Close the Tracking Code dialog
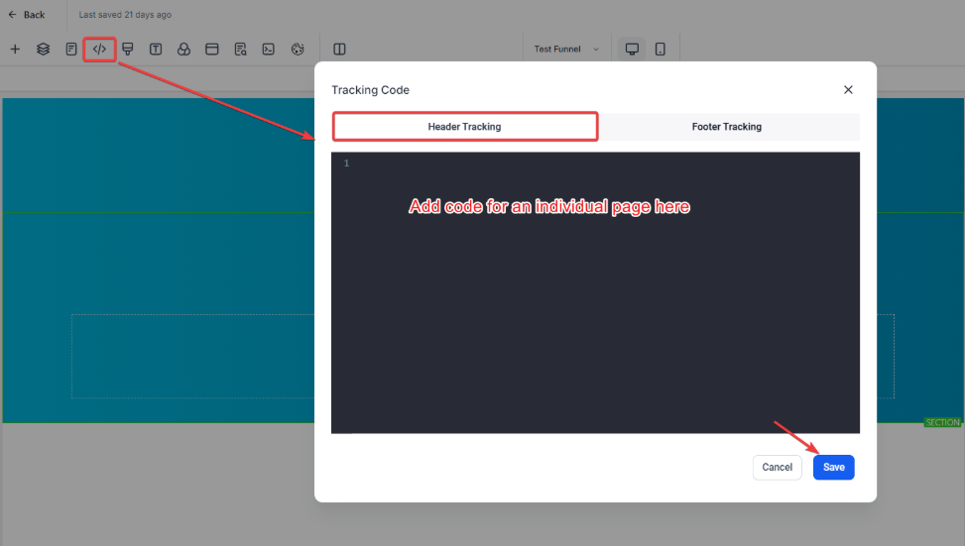This screenshot has height=546, width=965. point(848,90)
